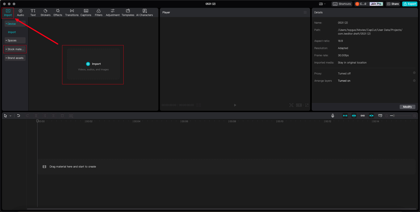Switch to the Captions tab

click(x=86, y=12)
